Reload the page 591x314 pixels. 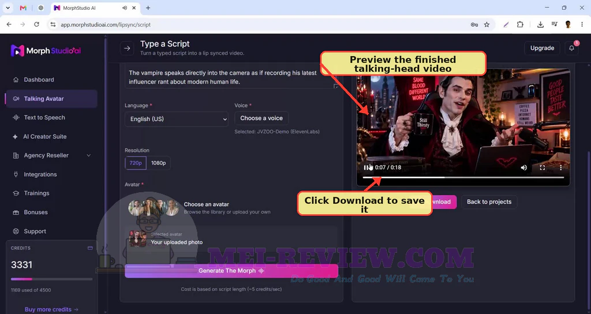pyautogui.click(x=36, y=24)
